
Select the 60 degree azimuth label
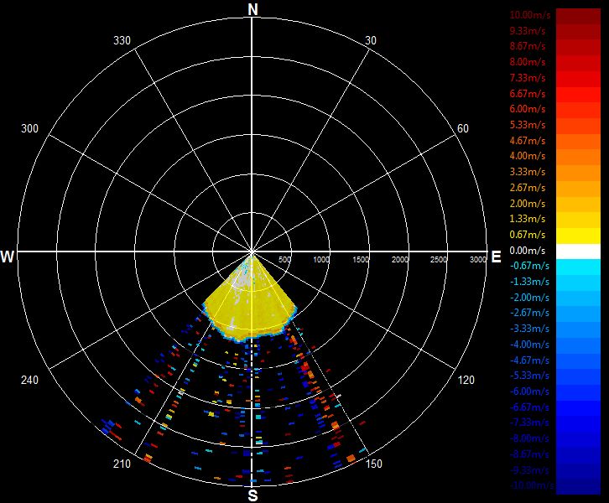(x=462, y=128)
